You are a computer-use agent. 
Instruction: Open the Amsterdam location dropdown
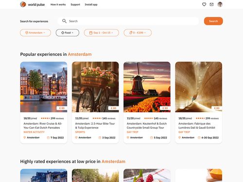pos(35,33)
